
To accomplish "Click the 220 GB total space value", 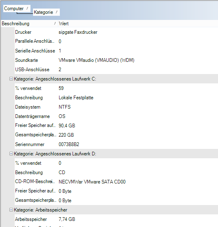I will tap(66, 135).
